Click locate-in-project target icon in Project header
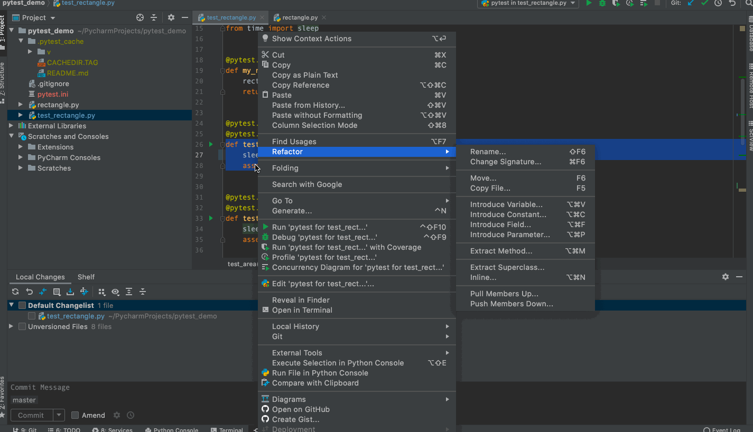The image size is (753, 432). (x=140, y=17)
